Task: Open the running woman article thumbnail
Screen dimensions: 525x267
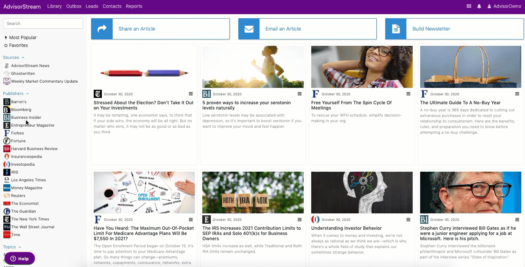Action: (x=253, y=67)
